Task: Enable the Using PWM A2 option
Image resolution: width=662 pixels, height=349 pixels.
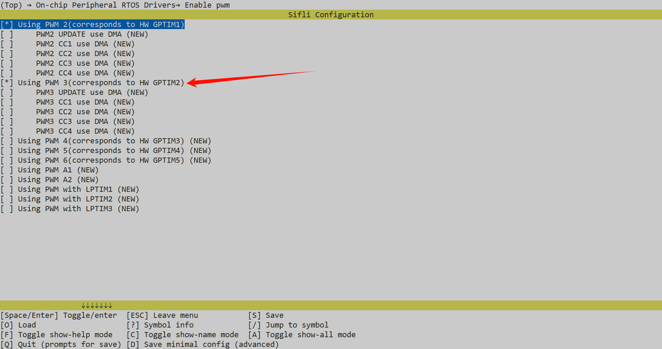Action: click(x=7, y=180)
